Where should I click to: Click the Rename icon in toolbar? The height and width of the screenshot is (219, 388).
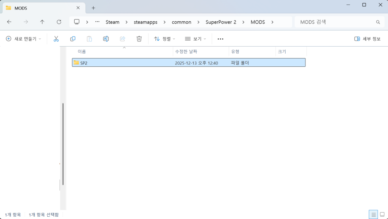[106, 39]
